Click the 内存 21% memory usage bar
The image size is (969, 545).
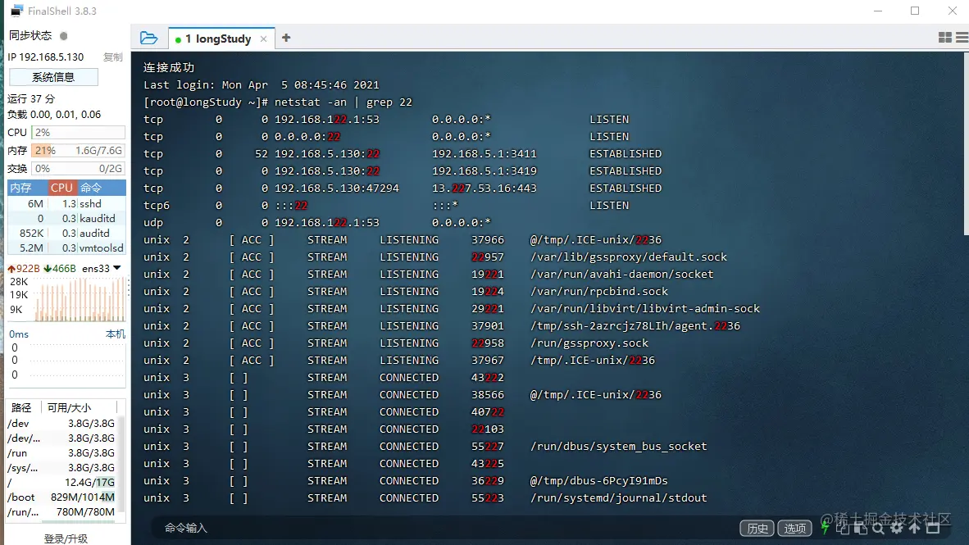79,150
